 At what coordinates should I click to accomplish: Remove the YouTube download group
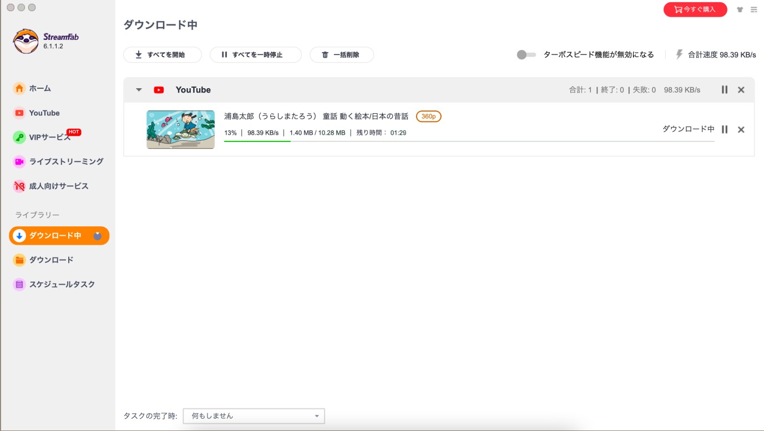pyautogui.click(x=741, y=90)
